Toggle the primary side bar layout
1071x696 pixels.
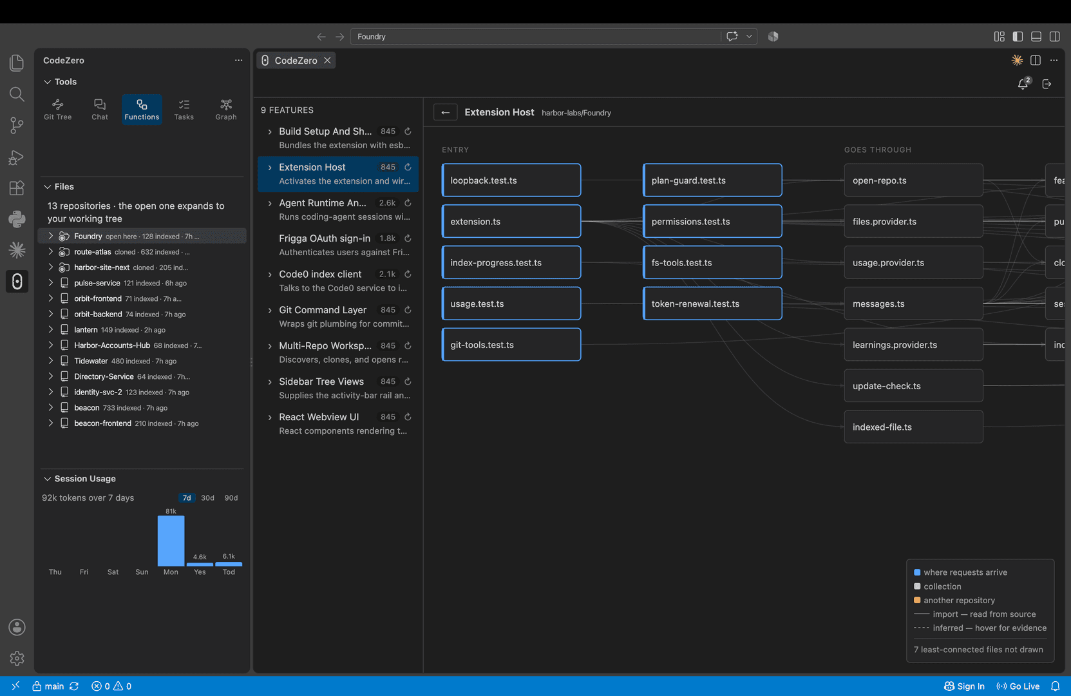coord(1018,37)
